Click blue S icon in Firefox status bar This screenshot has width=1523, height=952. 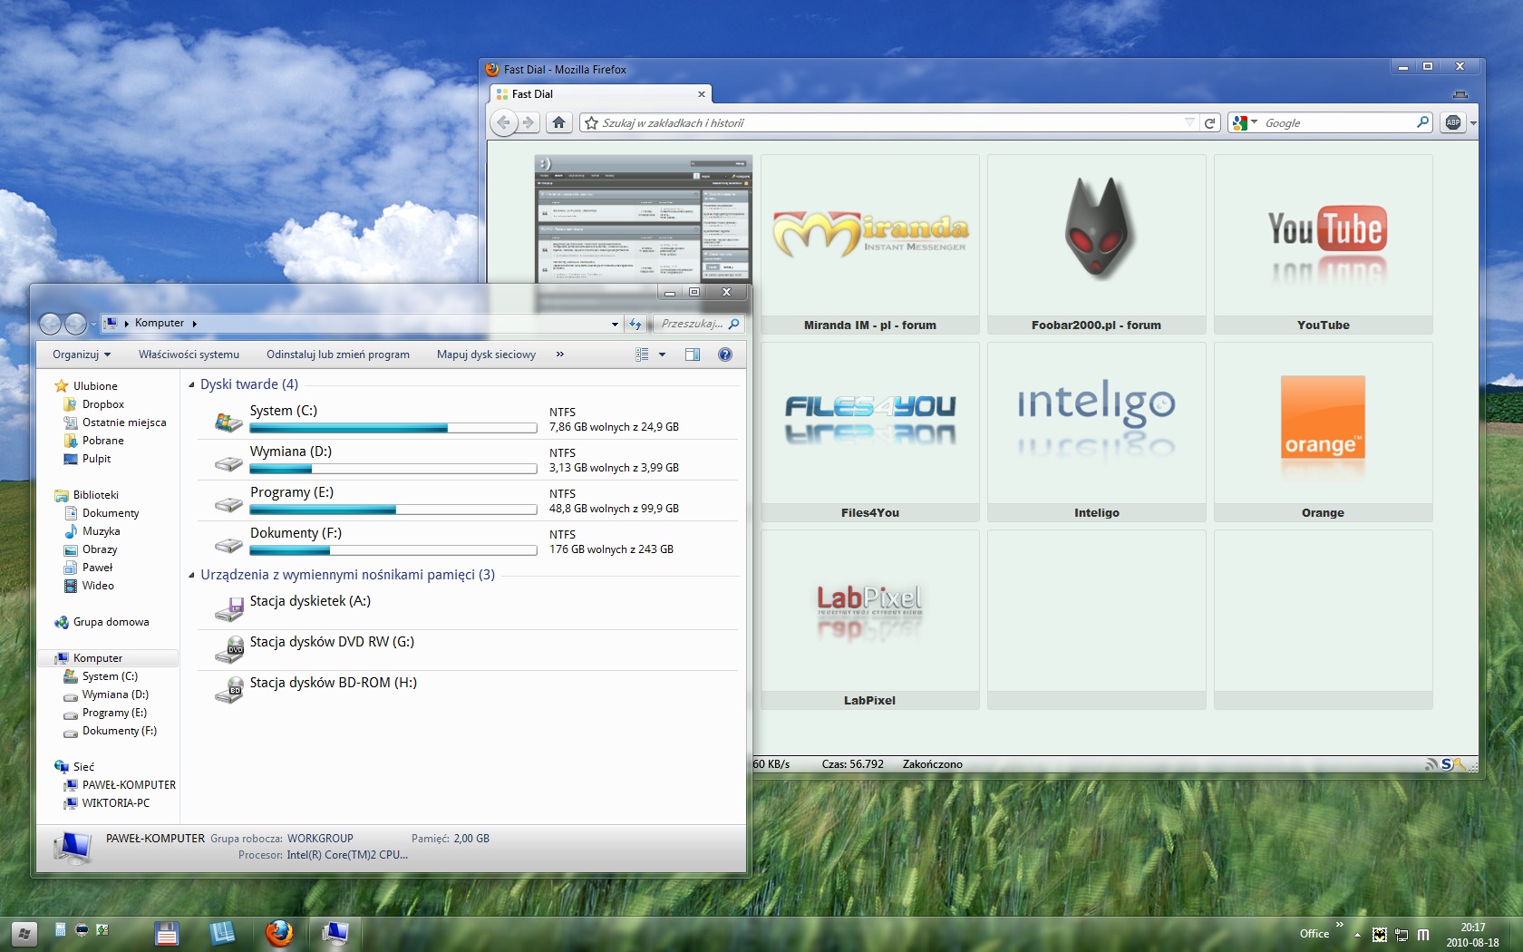1446,764
